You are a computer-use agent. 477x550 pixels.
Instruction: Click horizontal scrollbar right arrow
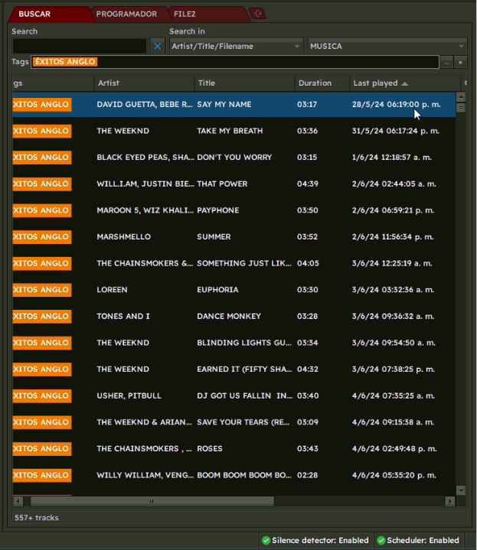point(450,501)
